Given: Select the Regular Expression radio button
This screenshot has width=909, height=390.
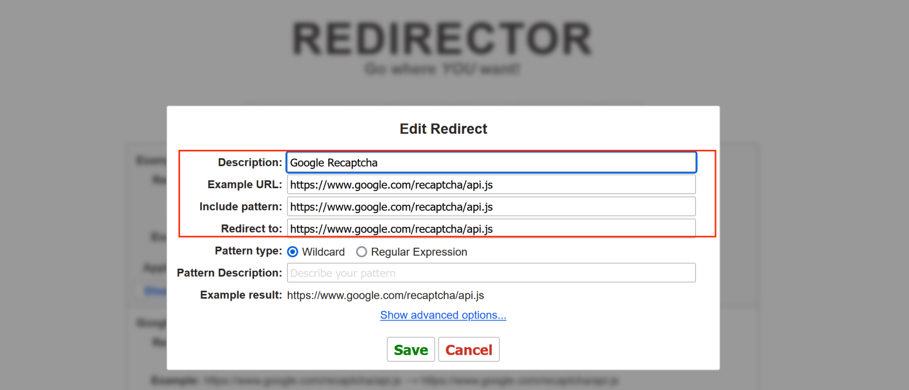Looking at the screenshot, I should coord(361,252).
